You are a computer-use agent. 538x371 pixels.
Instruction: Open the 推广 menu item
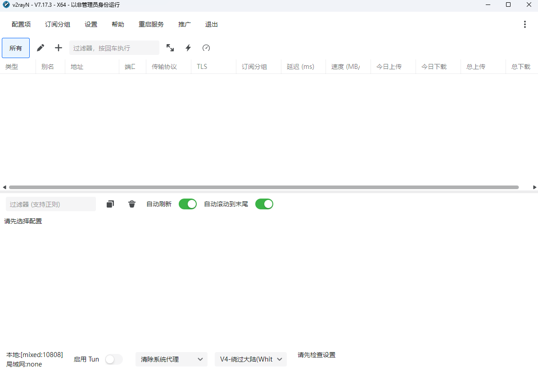[x=184, y=24]
